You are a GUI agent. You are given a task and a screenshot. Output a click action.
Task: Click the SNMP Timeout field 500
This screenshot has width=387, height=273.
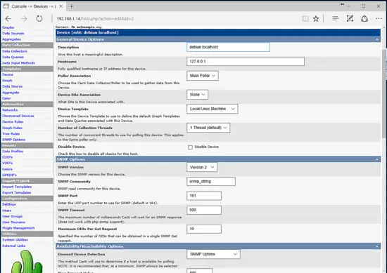coord(204,210)
